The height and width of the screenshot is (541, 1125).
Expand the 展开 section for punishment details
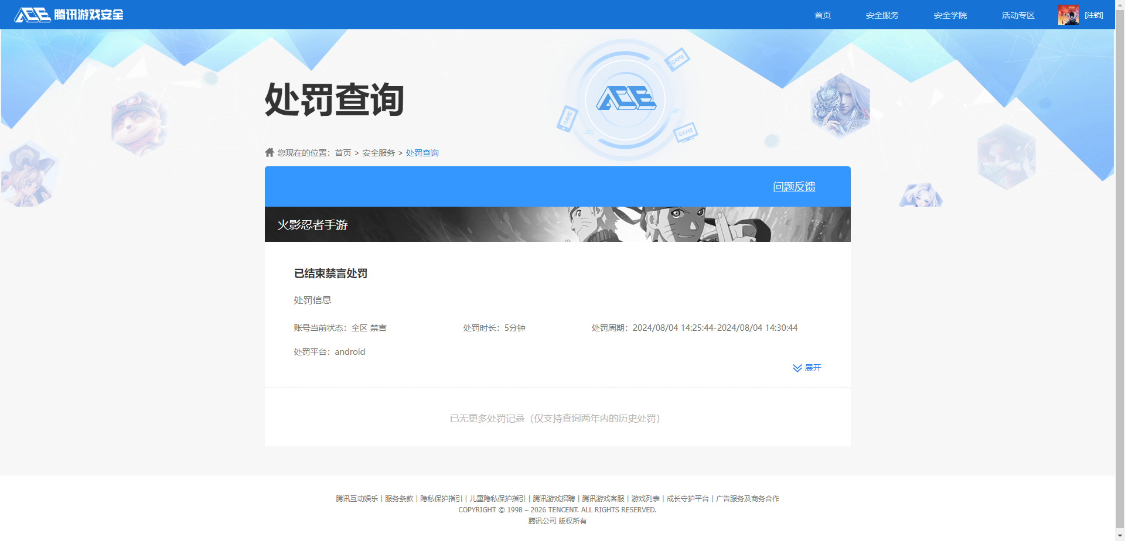tap(813, 368)
